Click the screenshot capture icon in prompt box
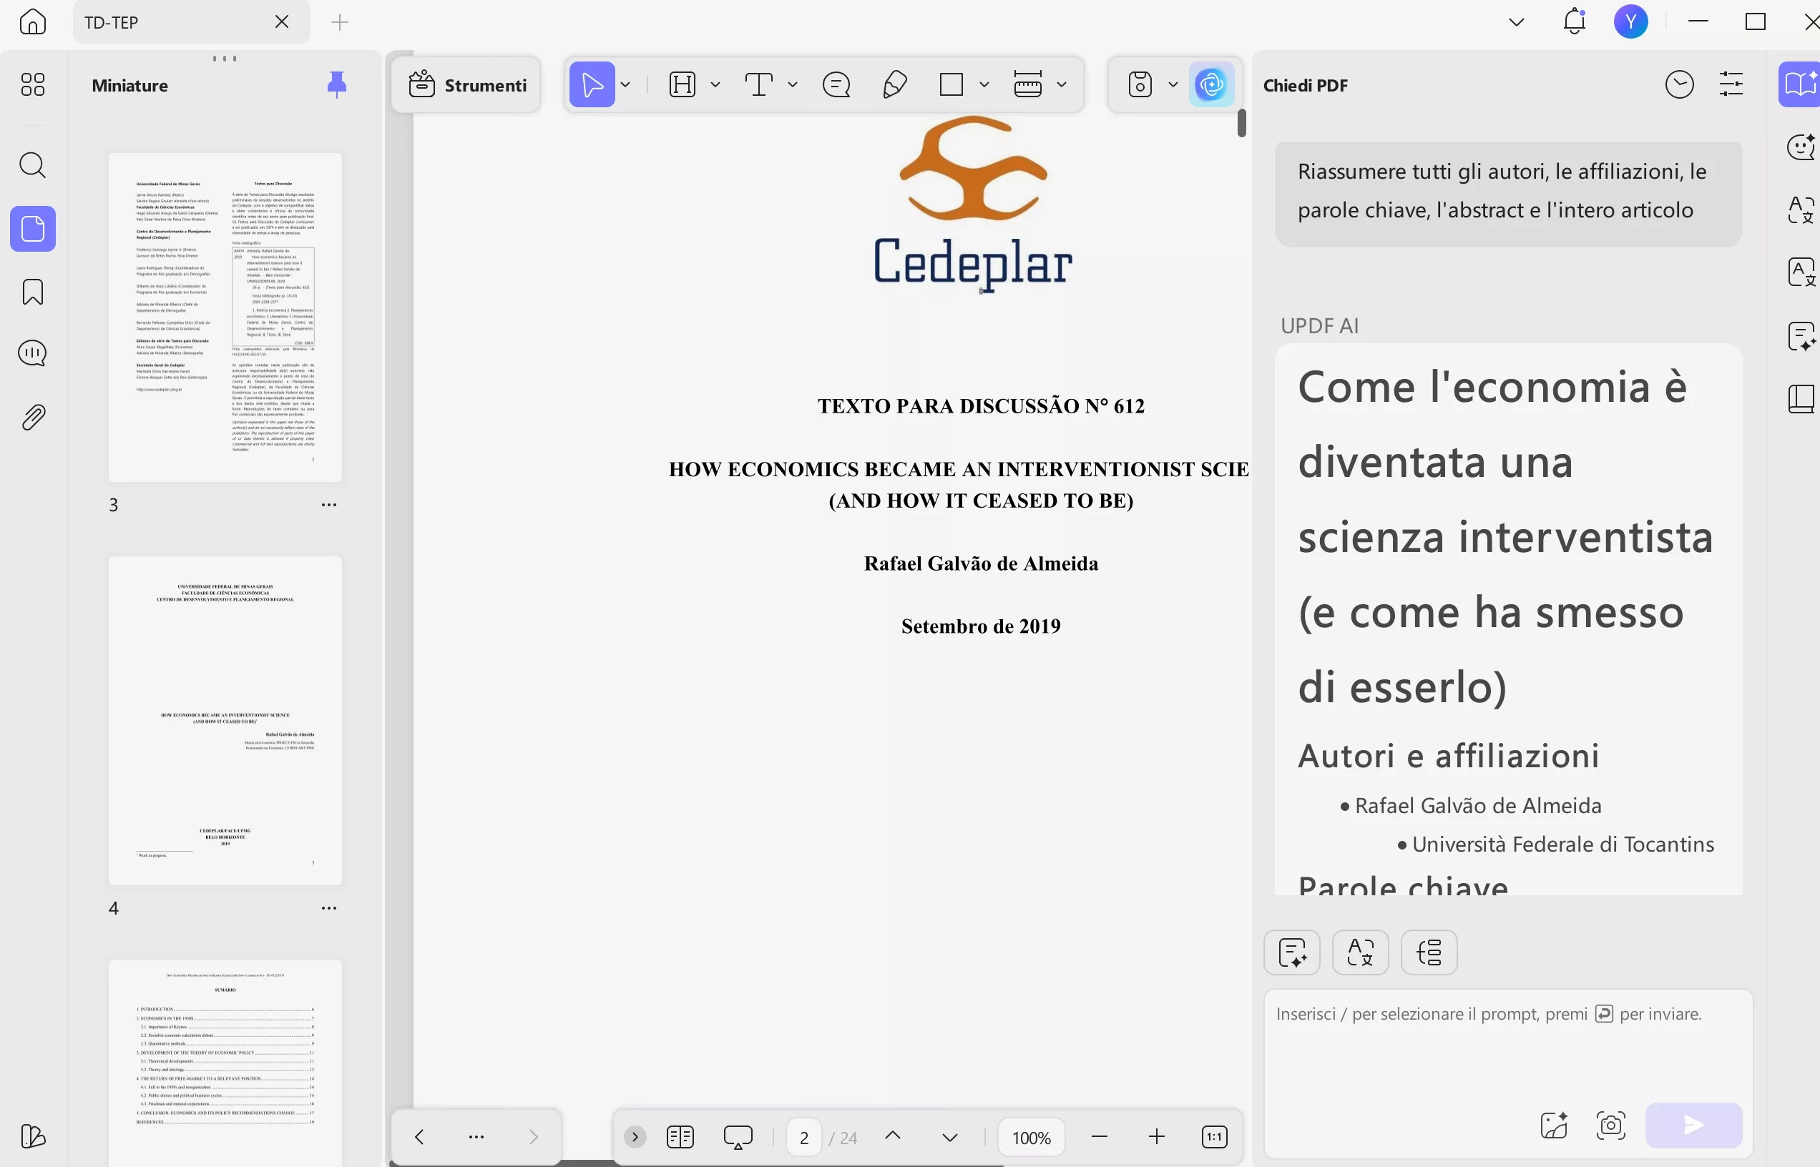 (1610, 1126)
